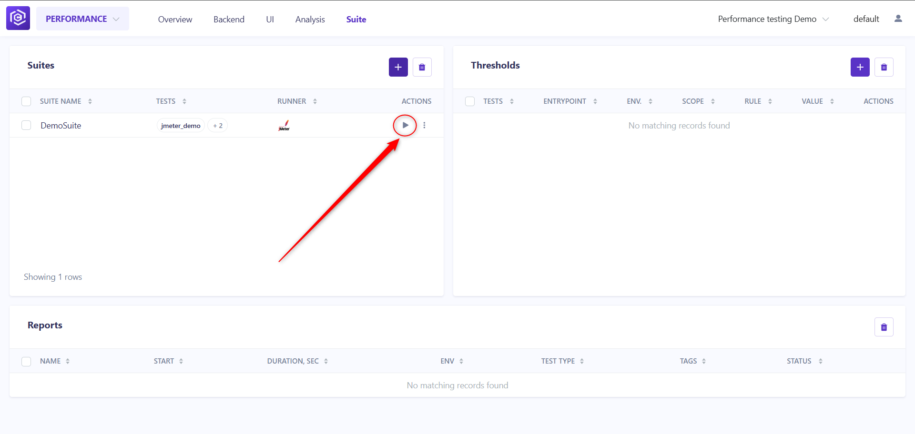Switch to the Backend tab
This screenshot has width=915, height=434.
[229, 20]
